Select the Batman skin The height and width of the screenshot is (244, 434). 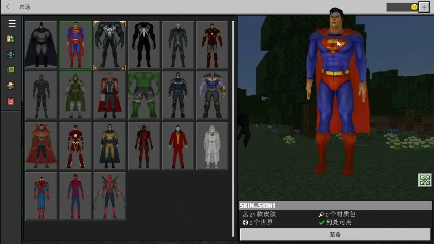[41, 45]
